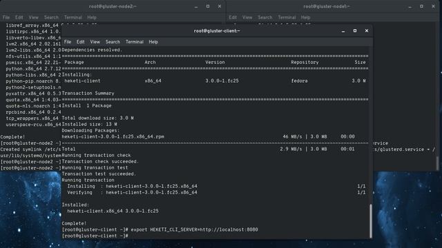Image resolution: width=442 pixels, height=248 pixels.
Task: Click 'heketi-client' in the package table
Action: [82, 81]
